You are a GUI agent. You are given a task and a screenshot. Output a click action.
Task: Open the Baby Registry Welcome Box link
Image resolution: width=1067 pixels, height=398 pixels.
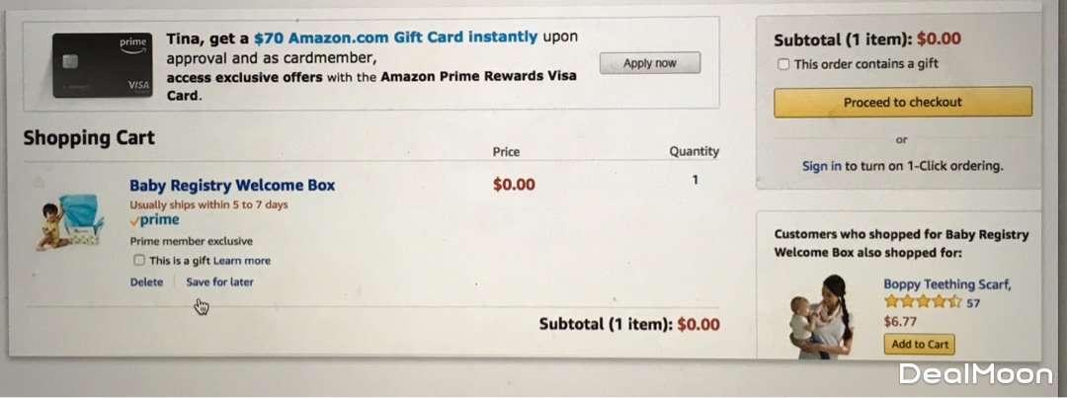click(232, 185)
